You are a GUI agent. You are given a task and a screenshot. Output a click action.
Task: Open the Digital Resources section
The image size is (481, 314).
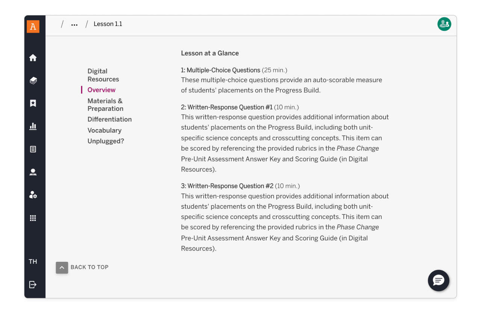[103, 75]
